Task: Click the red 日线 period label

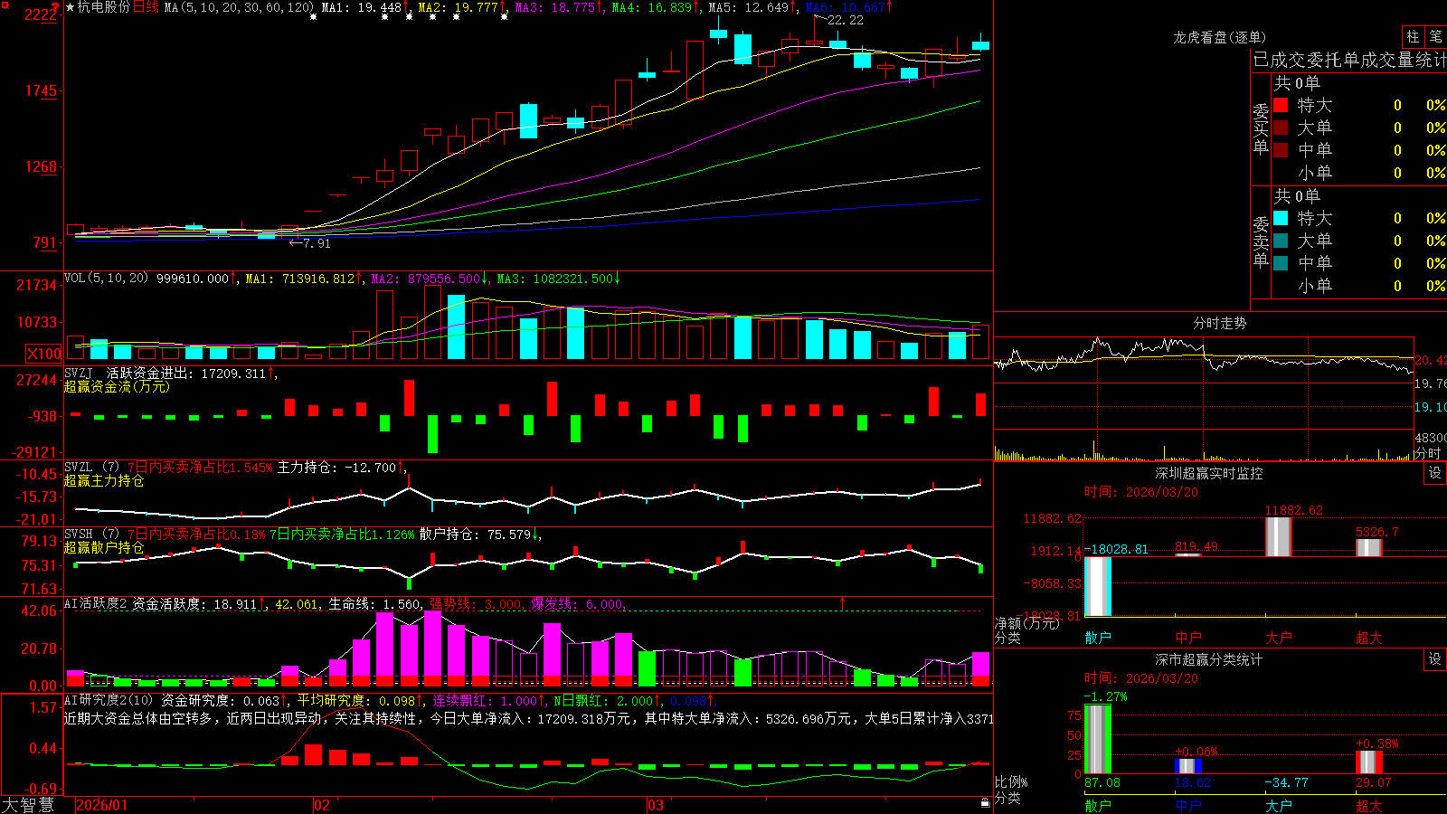Action: pos(146,7)
